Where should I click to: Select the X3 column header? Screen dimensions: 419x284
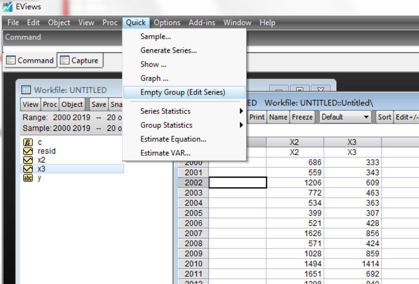(352, 142)
